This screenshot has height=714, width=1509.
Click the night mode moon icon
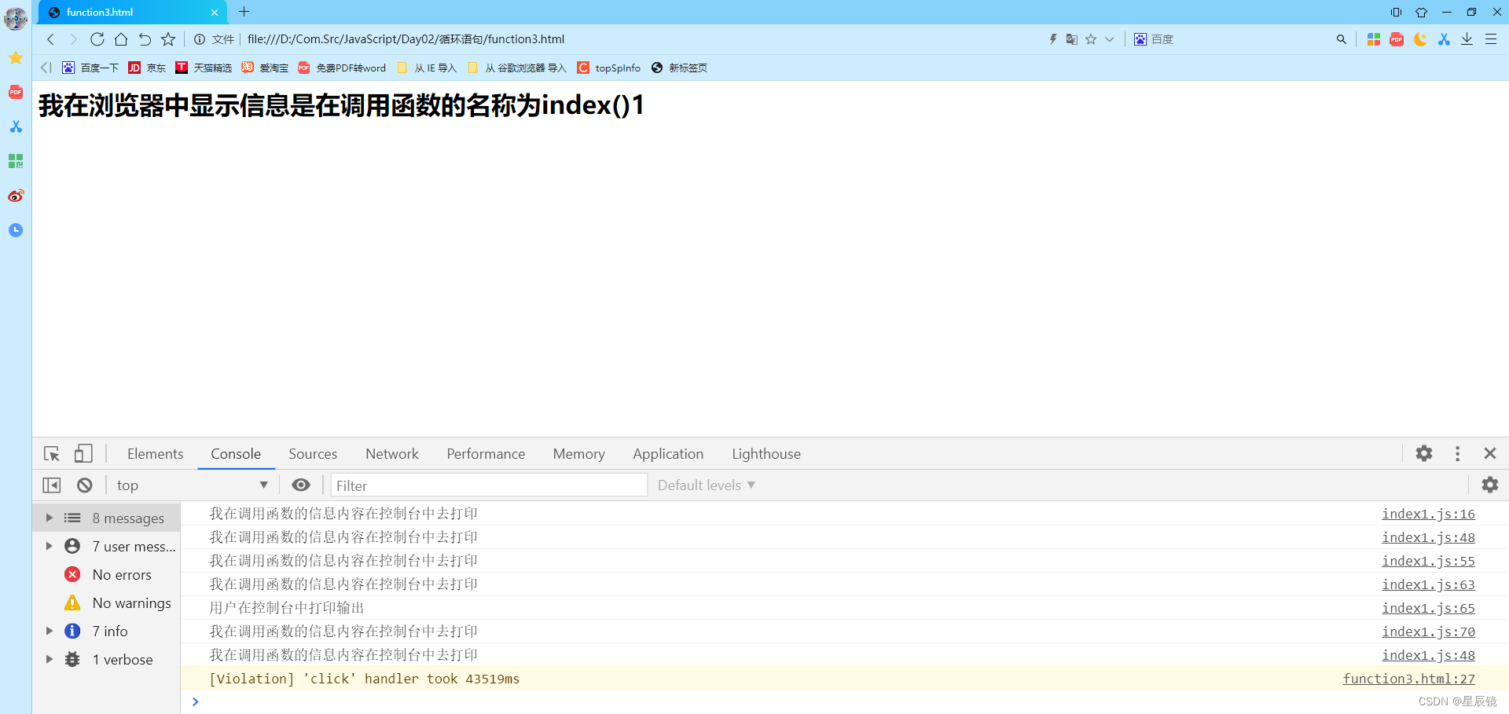[1420, 39]
